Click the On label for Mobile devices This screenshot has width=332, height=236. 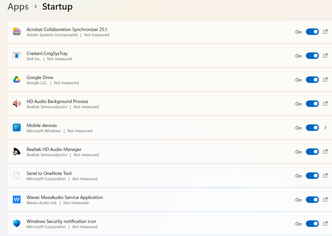[x=299, y=128]
